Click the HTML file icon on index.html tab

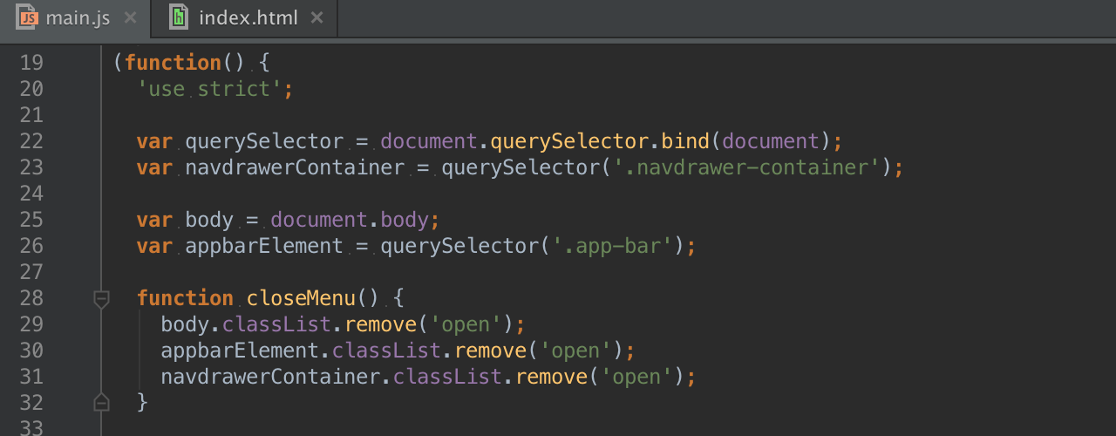(x=179, y=17)
